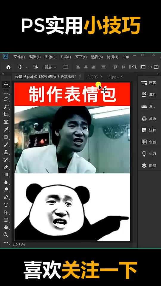This screenshot has width=161, height=286.
Task: Click the Home icon in options bar
Action: pos(8,67)
